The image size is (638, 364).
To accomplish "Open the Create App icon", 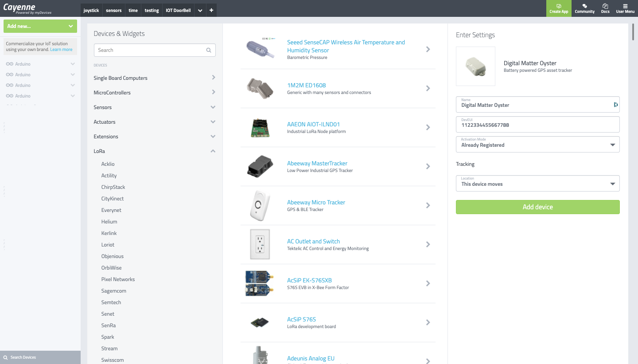I will point(559,6).
